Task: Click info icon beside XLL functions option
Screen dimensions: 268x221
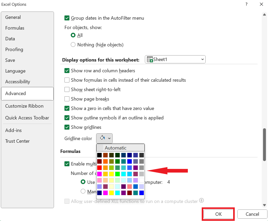Action: [x=201, y=201]
